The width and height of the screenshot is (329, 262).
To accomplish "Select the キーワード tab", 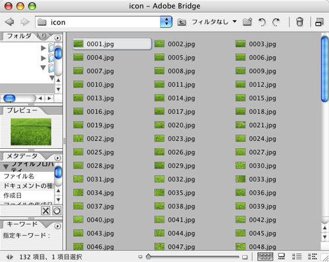I will point(22,224).
